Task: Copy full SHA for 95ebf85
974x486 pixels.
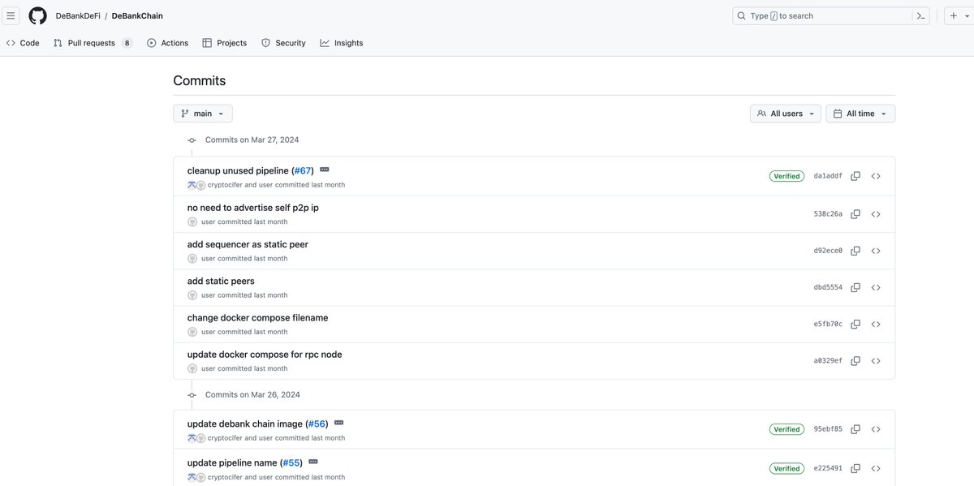Action: (855, 429)
